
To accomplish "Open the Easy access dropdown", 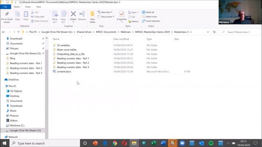I will tap(106, 16).
